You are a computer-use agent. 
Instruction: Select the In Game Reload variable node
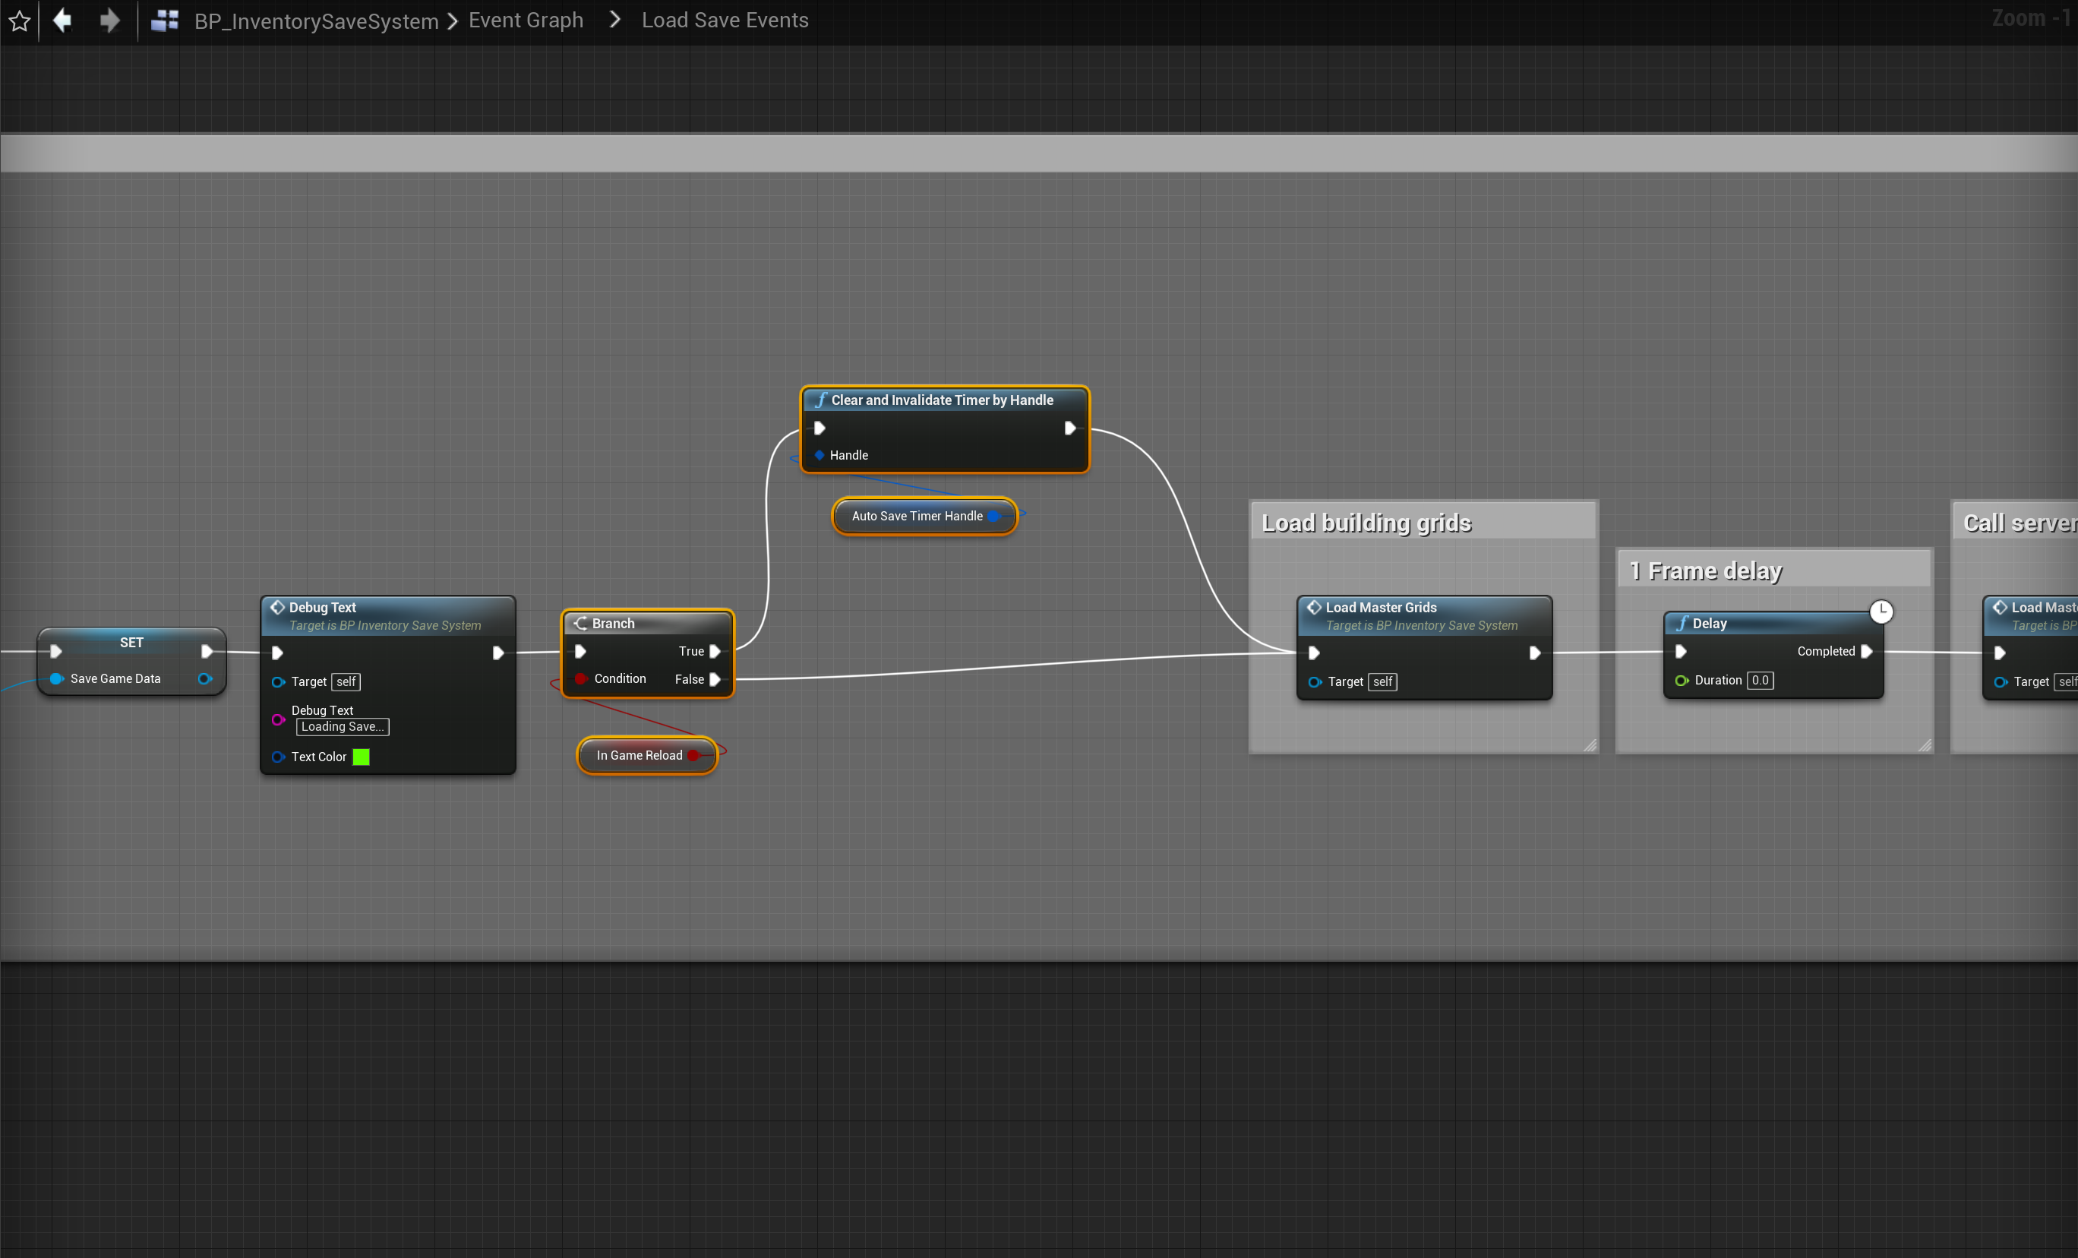click(640, 755)
